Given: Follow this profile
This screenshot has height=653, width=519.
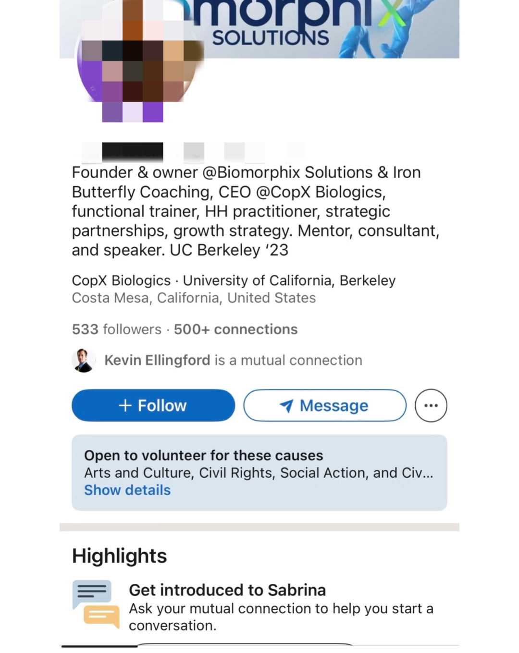Looking at the screenshot, I should pos(153,406).
